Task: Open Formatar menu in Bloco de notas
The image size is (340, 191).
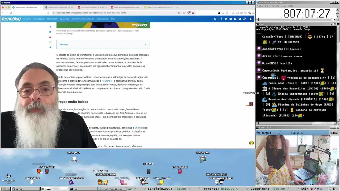Action: pos(276,6)
